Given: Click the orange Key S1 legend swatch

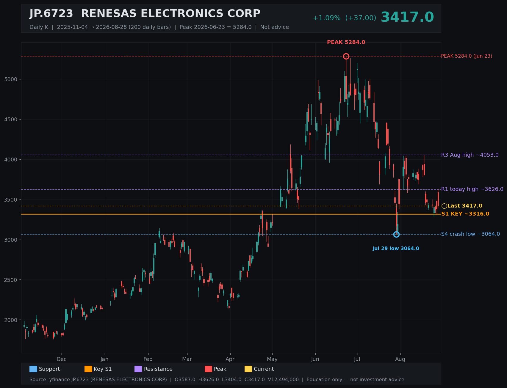Looking at the screenshot, I should 88,369.
